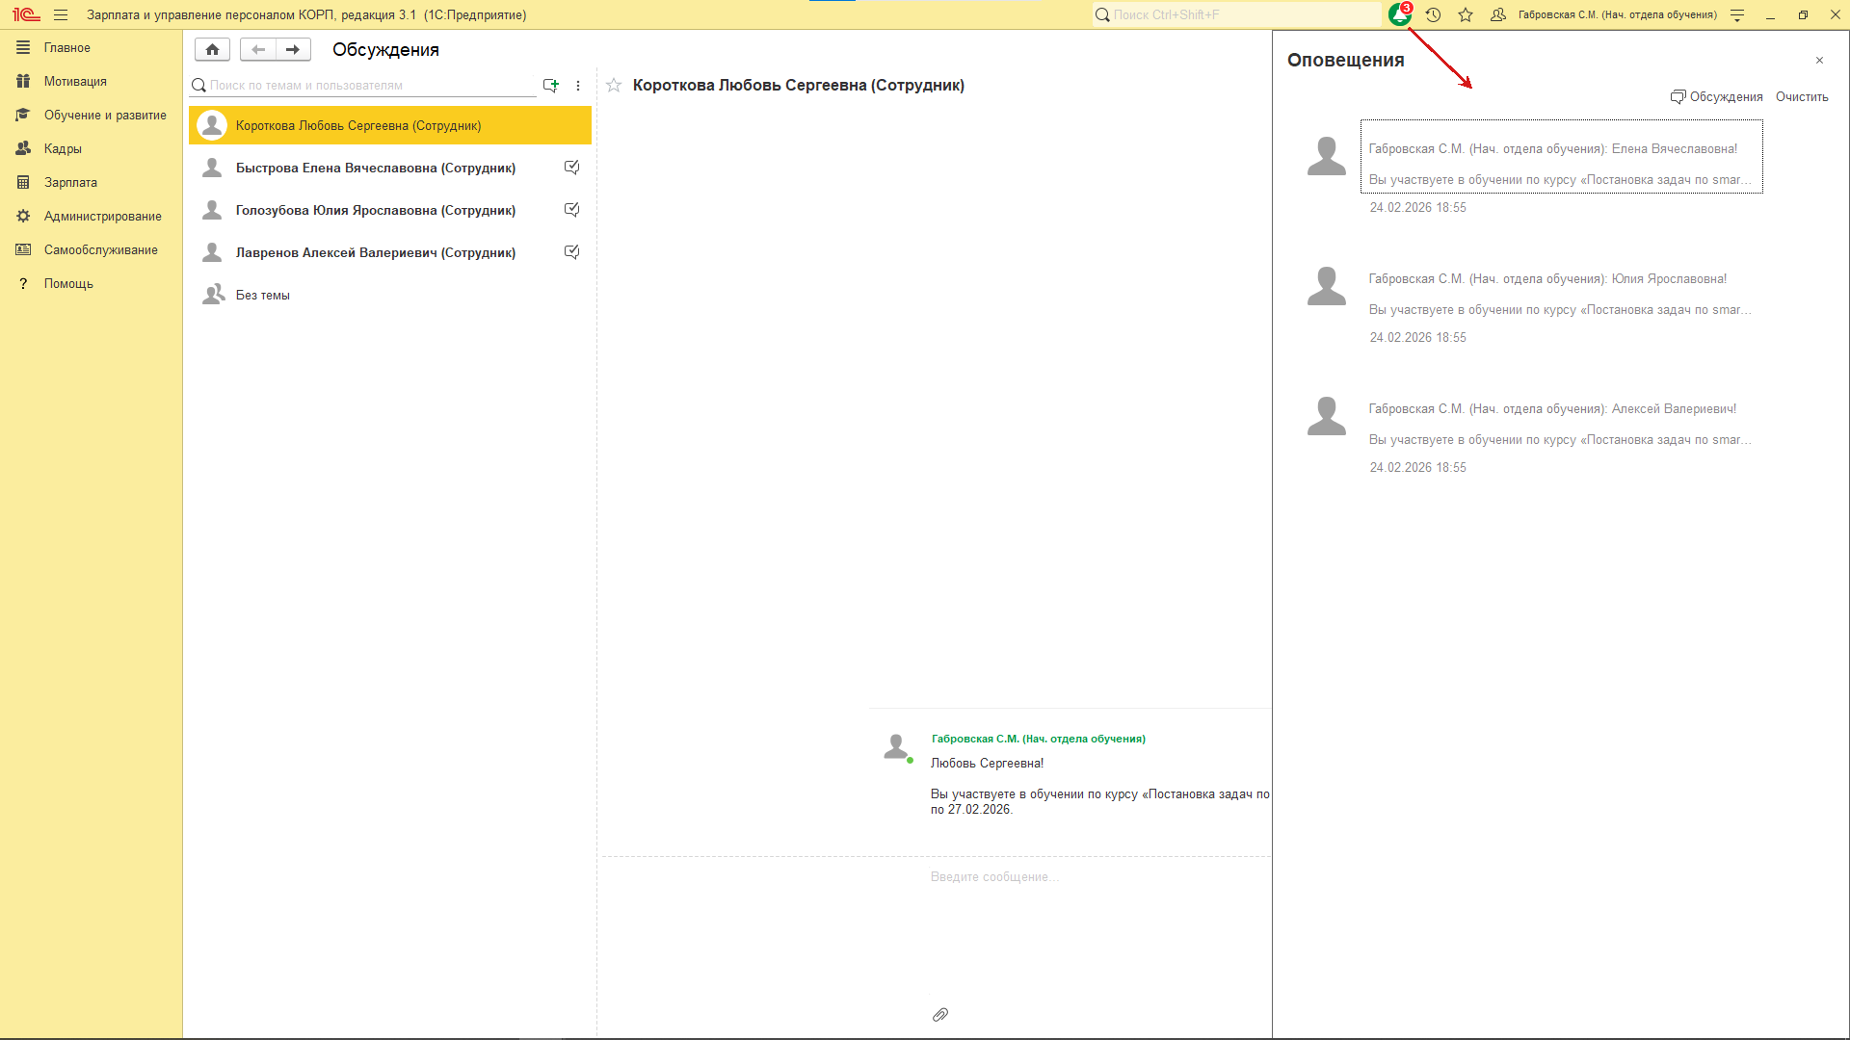
Task: Open Обучение и развитие section
Action: click(x=105, y=116)
